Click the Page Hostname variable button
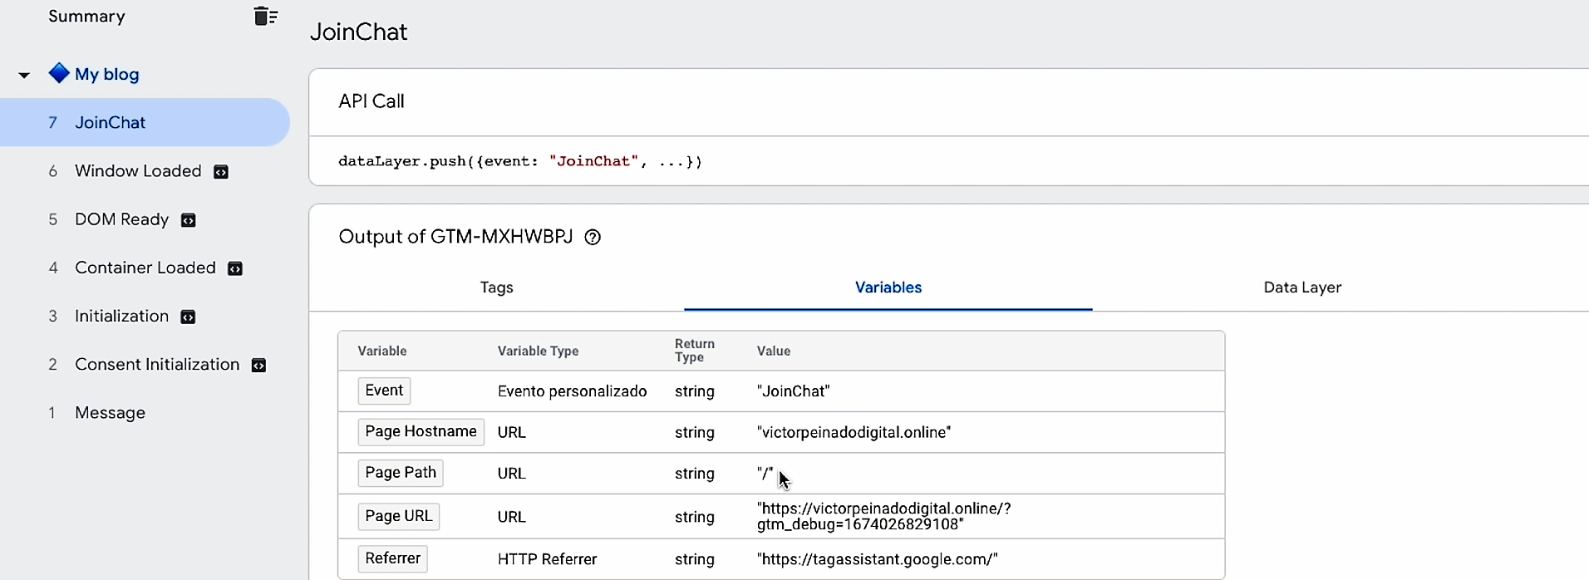1589x580 pixels. click(x=421, y=432)
